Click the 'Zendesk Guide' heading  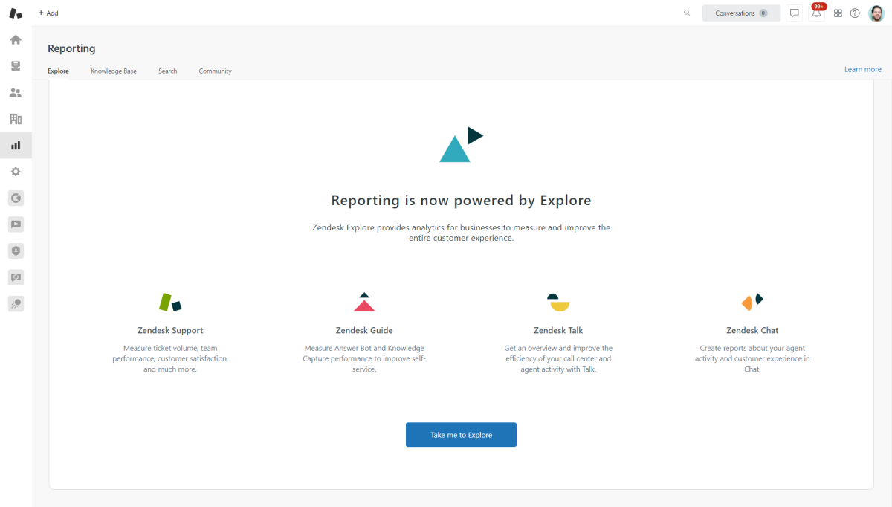[x=364, y=330]
